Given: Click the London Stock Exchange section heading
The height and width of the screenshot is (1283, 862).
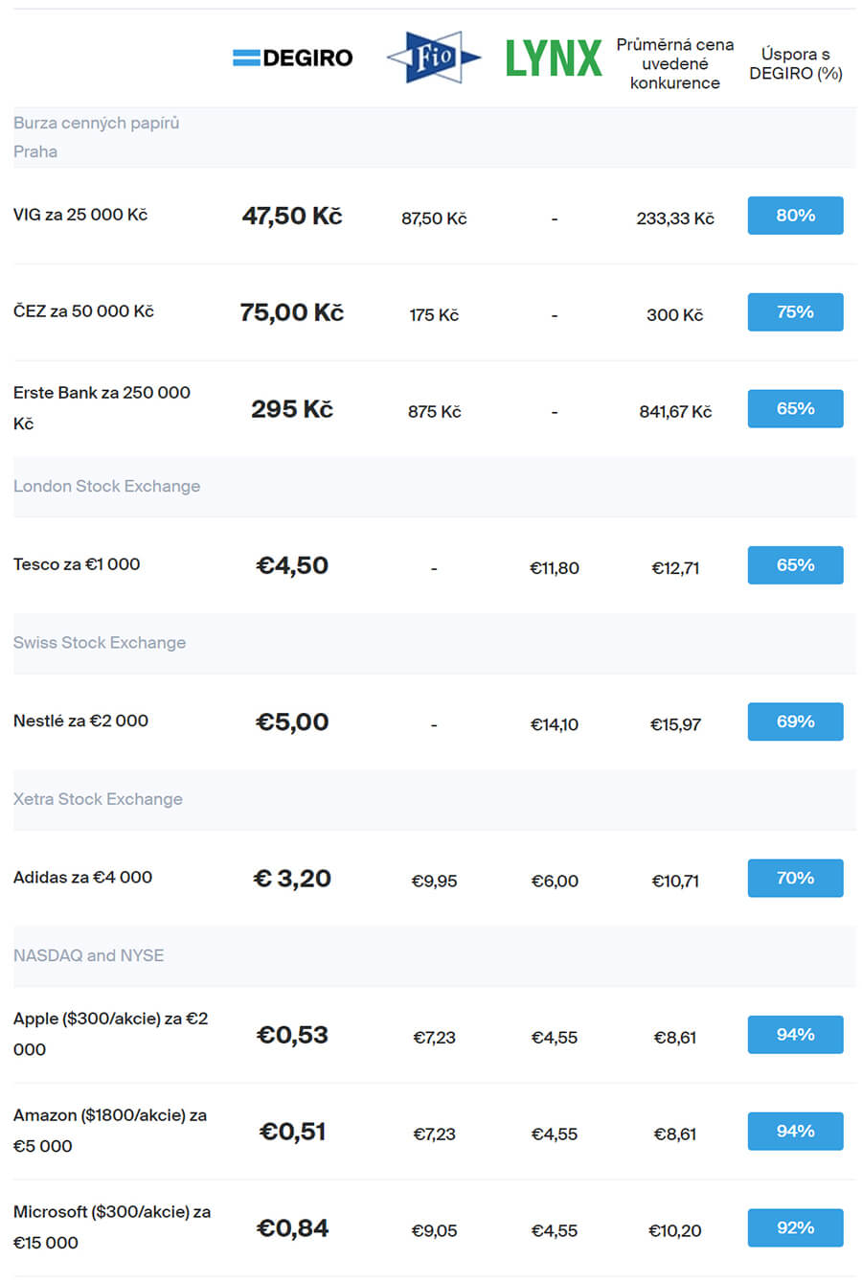Looking at the screenshot, I should click(x=107, y=486).
